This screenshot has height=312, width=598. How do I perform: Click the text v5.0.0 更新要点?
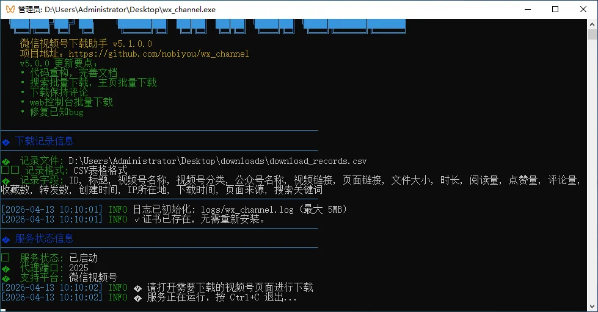(x=58, y=63)
